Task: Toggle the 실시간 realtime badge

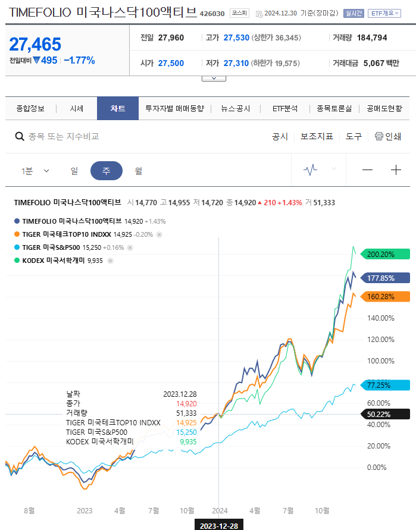Action: [x=354, y=13]
